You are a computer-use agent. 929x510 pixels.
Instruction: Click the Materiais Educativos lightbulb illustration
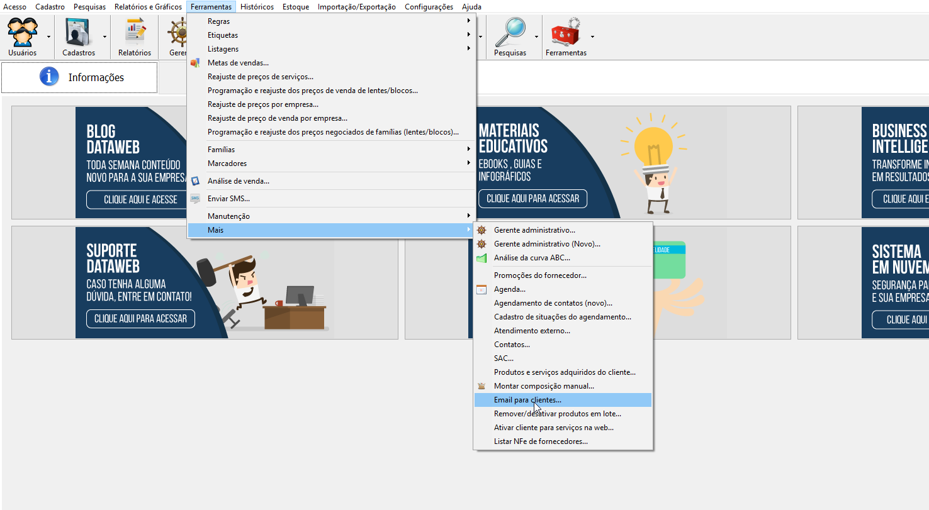click(x=655, y=164)
